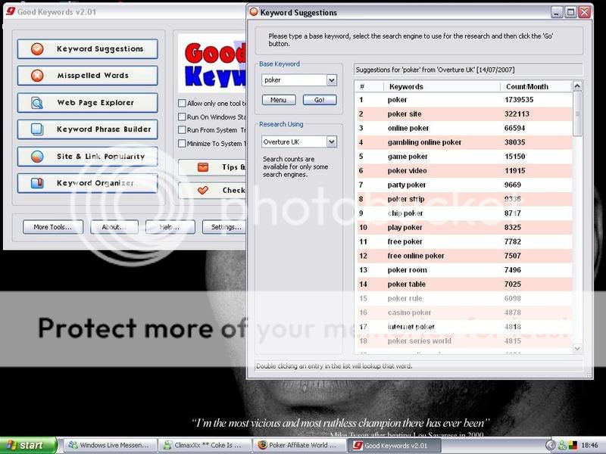Image resolution: width=606 pixels, height=454 pixels.
Task: Open the Keyword Suggestions tool label
Action: click(100, 49)
